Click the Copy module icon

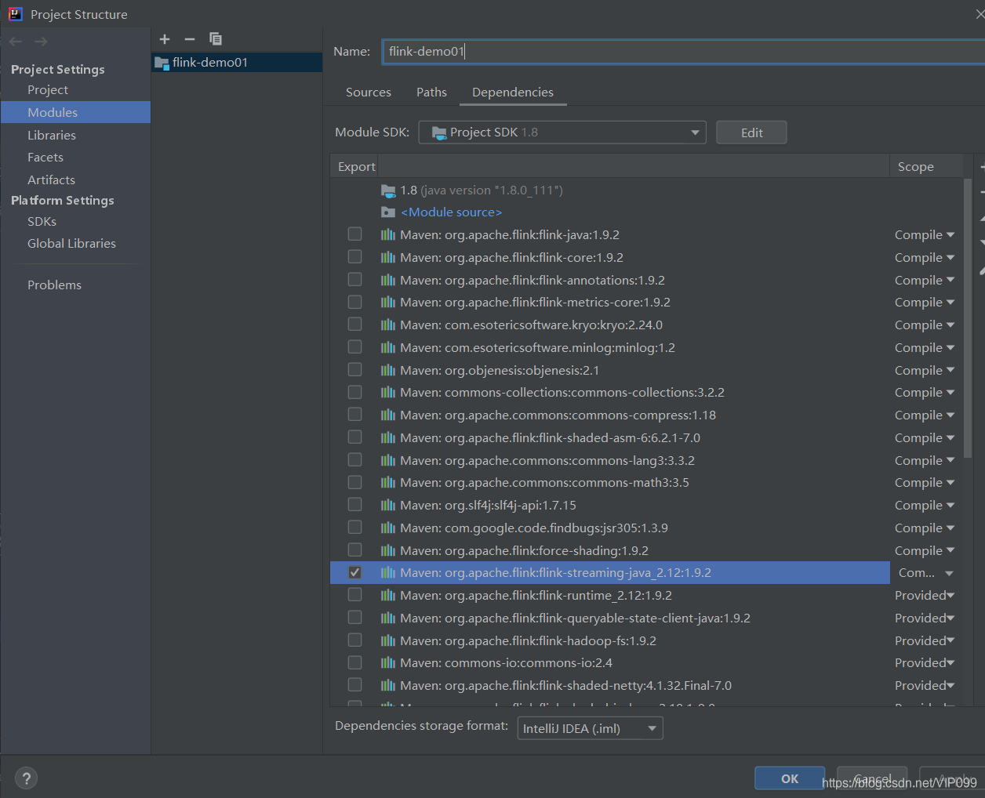[x=215, y=38]
